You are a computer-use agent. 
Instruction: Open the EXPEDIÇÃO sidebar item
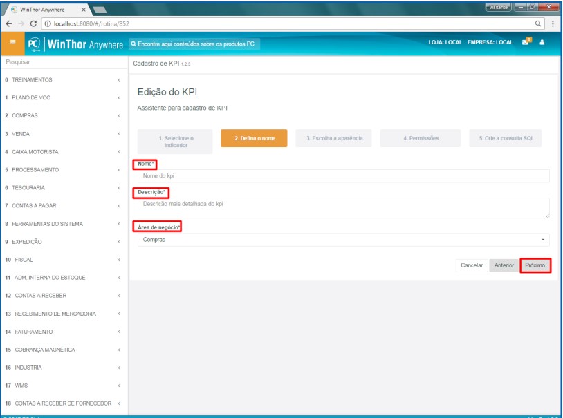coord(63,242)
